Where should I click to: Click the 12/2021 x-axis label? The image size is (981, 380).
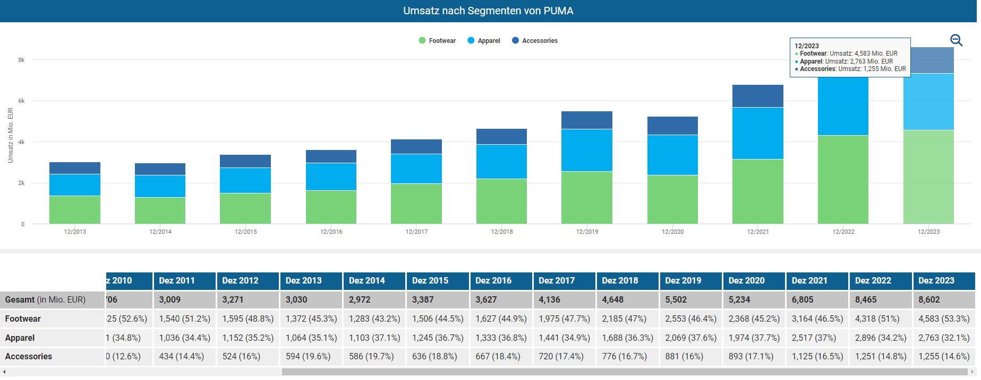758,232
